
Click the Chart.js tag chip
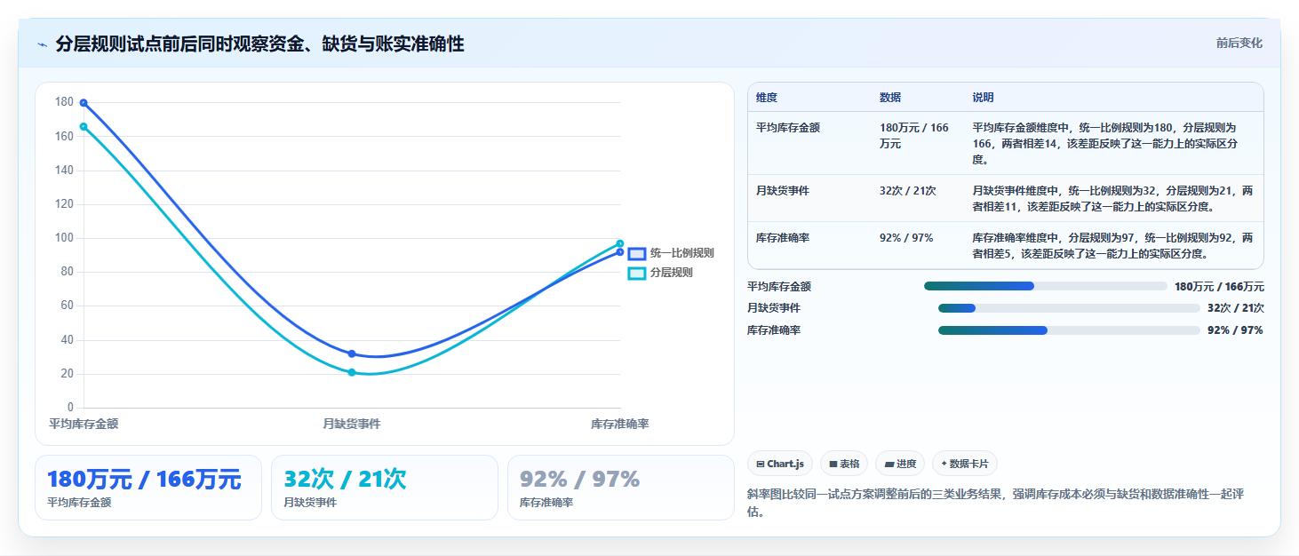click(780, 464)
